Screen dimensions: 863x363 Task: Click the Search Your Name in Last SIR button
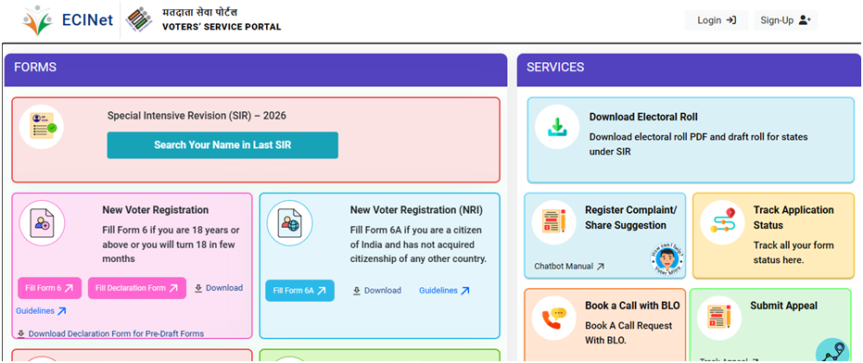pyautogui.click(x=222, y=145)
